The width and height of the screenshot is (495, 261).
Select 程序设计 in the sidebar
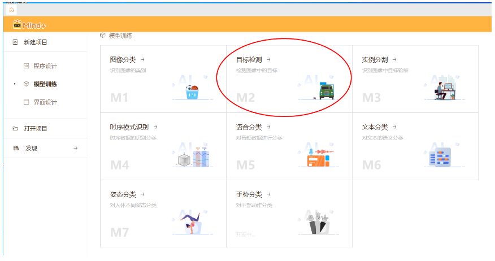(45, 66)
